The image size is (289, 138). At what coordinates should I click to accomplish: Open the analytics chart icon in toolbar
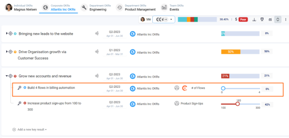point(270,19)
